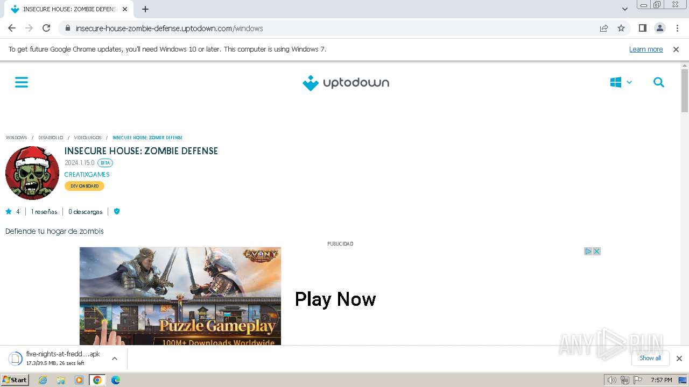Open Windows Media Player from taskbar
The image size is (689, 387).
(x=79, y=380)
